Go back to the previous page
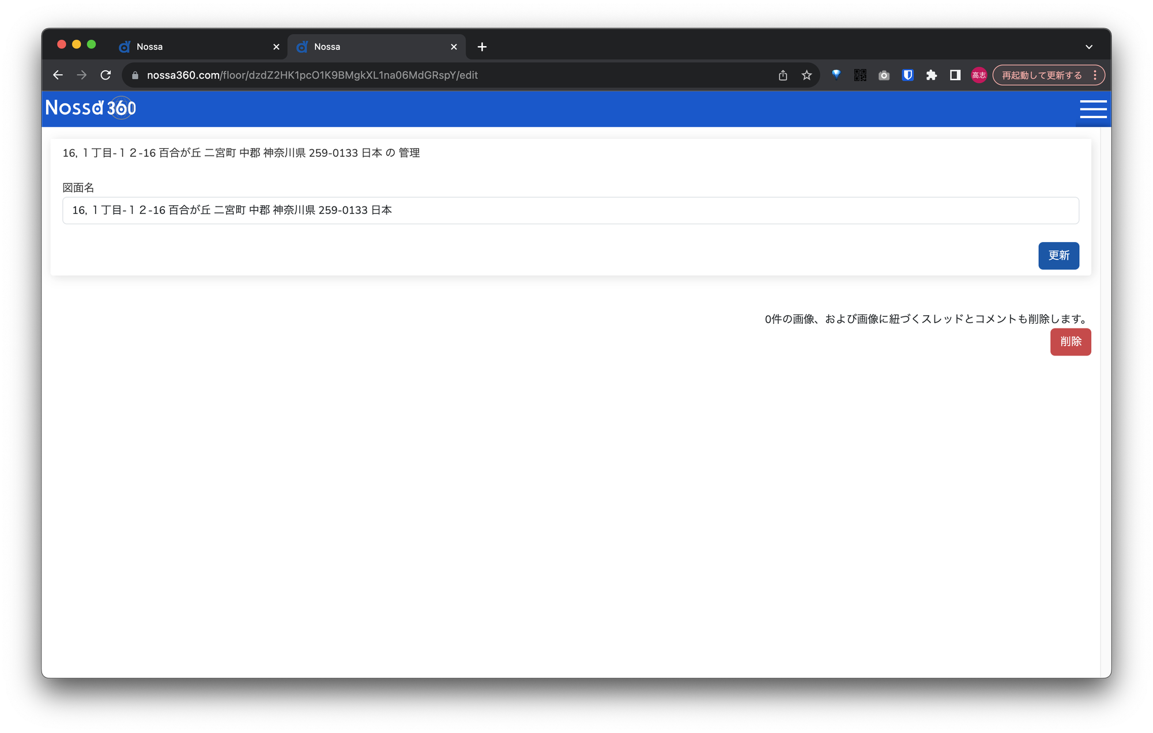Screen dimensions: 1153x733 click(x=58, y=75)
